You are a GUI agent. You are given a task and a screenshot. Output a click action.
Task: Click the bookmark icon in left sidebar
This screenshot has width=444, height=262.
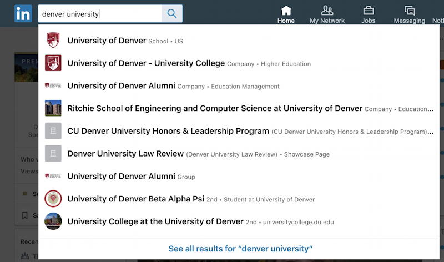tap(25, 215)
